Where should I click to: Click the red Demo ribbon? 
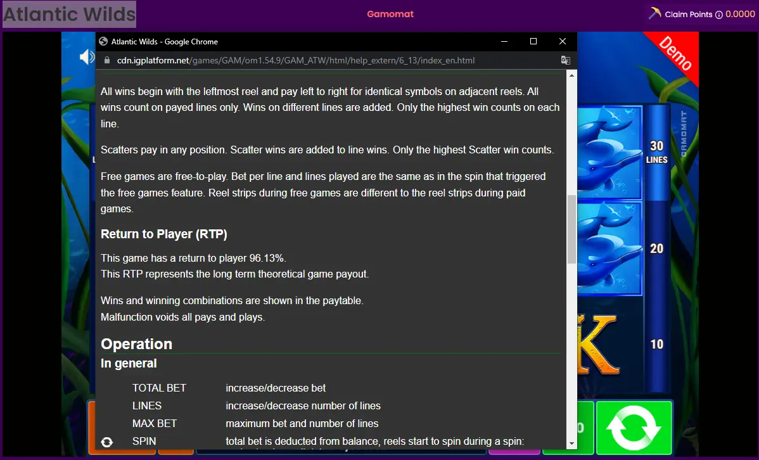675,54
